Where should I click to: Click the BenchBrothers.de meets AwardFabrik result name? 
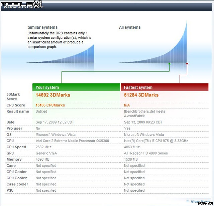click(x=144, y=114)
